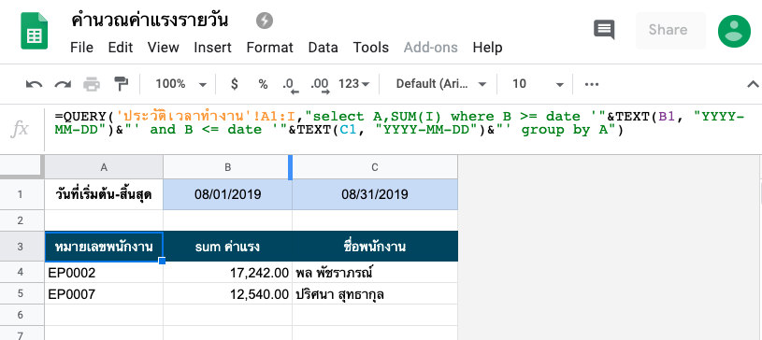The height and width of the screenshot is (340, 762).
Task: Open the 123 more formats dropdown
Action: point(353,84)
